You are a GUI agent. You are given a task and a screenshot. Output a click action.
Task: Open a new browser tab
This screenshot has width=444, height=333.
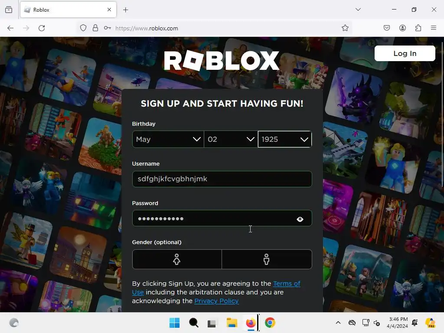click(126, 10)
